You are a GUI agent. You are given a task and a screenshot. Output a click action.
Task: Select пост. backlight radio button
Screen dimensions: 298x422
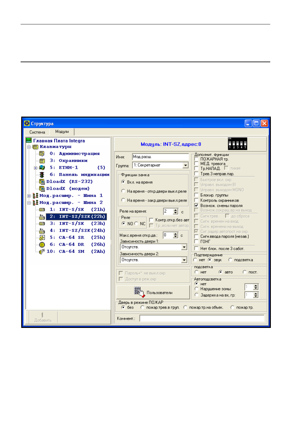pos(244,272)
